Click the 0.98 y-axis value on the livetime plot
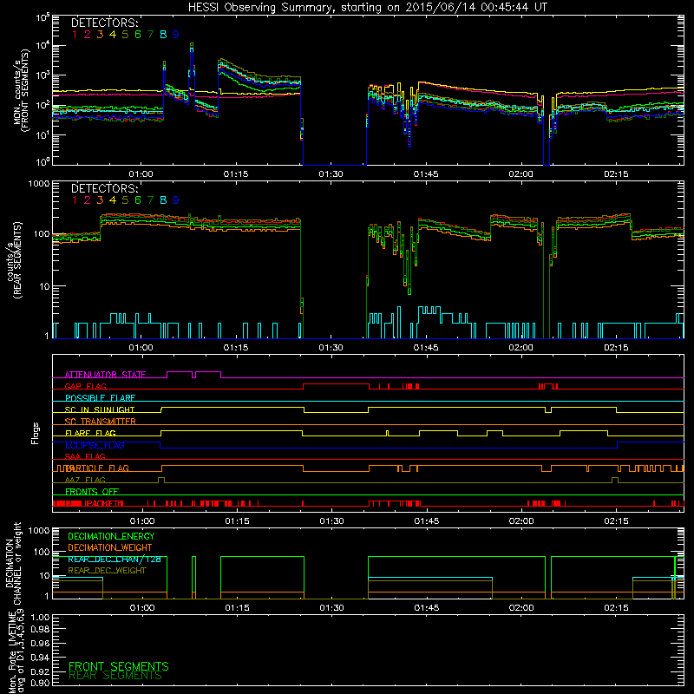694x694 pixels. [40, 630]
